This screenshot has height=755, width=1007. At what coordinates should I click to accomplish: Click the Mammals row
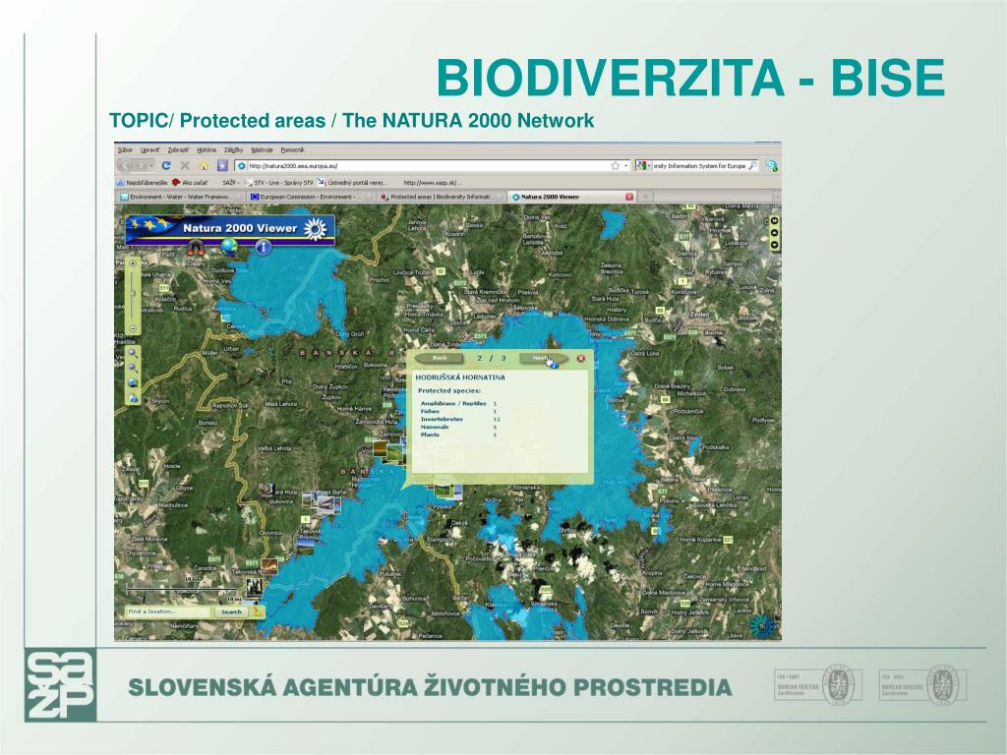(x=458, y=427)
